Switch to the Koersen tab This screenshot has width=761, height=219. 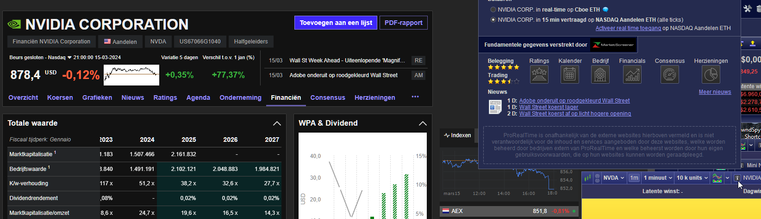pyautogui.click(x=60, y=97)
